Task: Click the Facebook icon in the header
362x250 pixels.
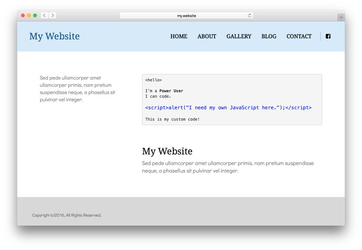Action: point(328,36)
